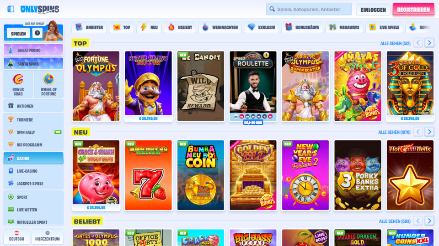Image resolution: width=439 pixels, height=246 pixels.
Task: Click the help question mark beside Spielen
Action: click(x=37, y=33)
